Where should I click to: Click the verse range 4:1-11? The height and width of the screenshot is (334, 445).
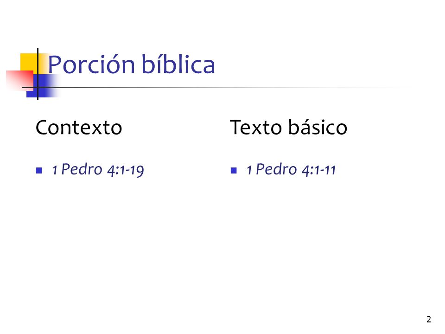click(x=319, y=170)
